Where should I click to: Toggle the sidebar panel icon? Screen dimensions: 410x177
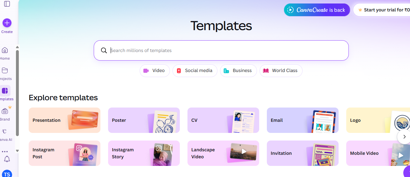tap(7, 4)
